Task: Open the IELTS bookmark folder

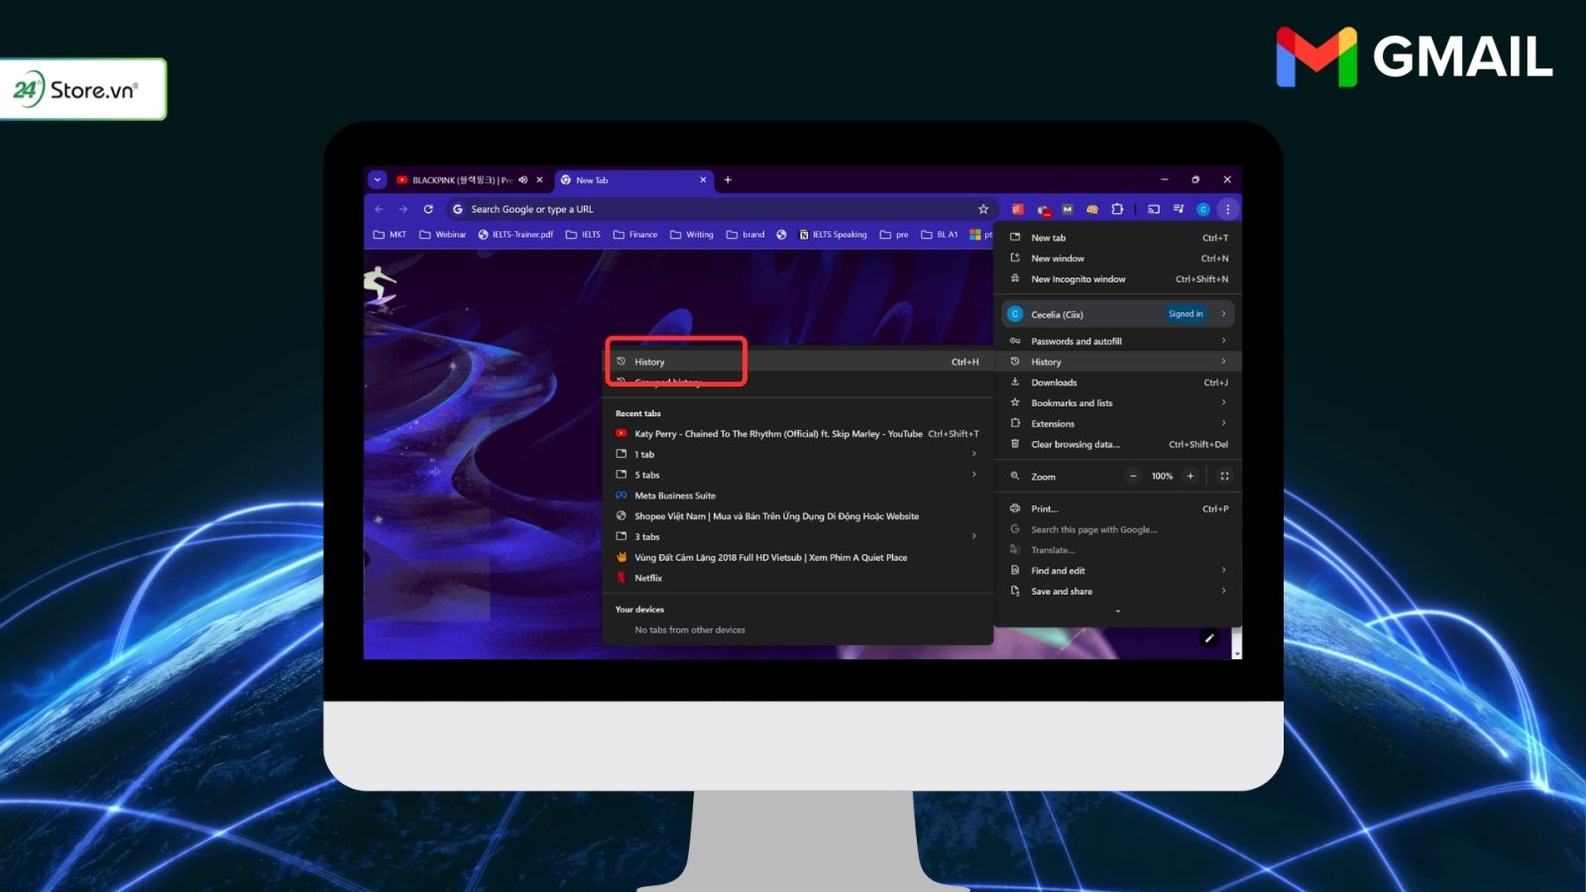Action: (583, 235)
